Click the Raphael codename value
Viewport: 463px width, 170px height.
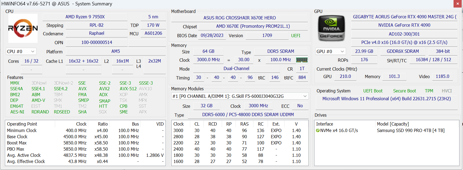pos(96,33)
